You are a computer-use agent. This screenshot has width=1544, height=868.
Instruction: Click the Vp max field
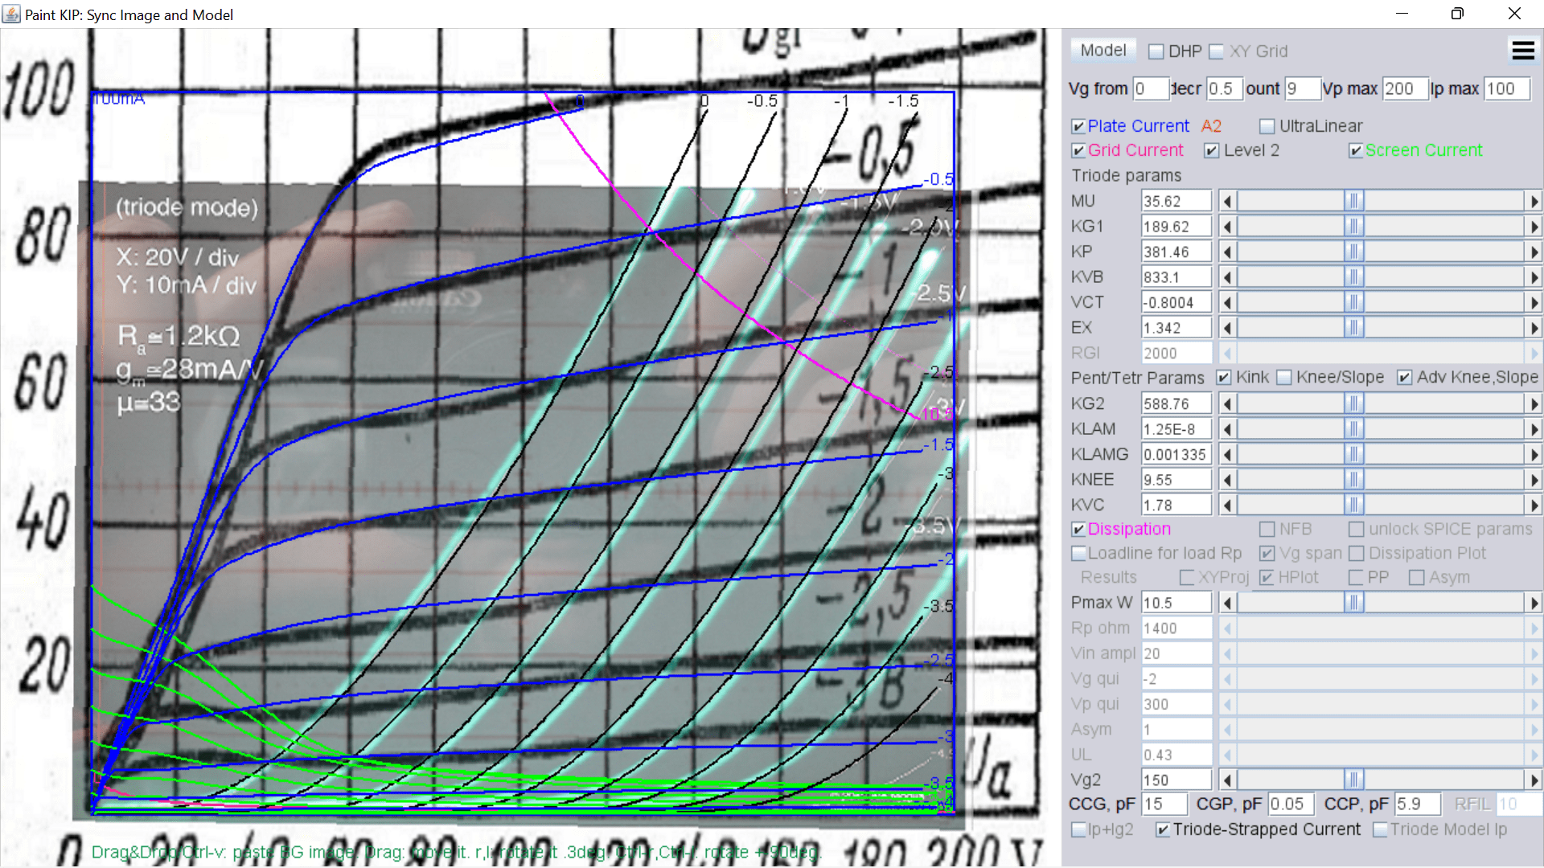click(1405, 88)
